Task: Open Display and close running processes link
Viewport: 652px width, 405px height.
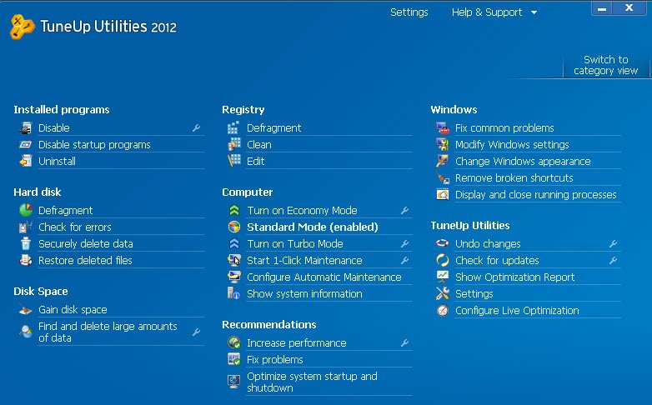Action: click(x=536, y=195)
